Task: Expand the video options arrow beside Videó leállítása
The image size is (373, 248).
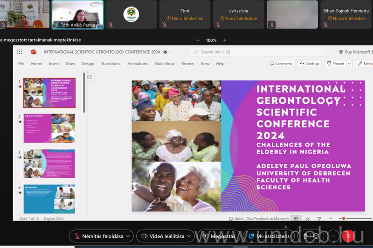Action: click(x=189, y=236)
